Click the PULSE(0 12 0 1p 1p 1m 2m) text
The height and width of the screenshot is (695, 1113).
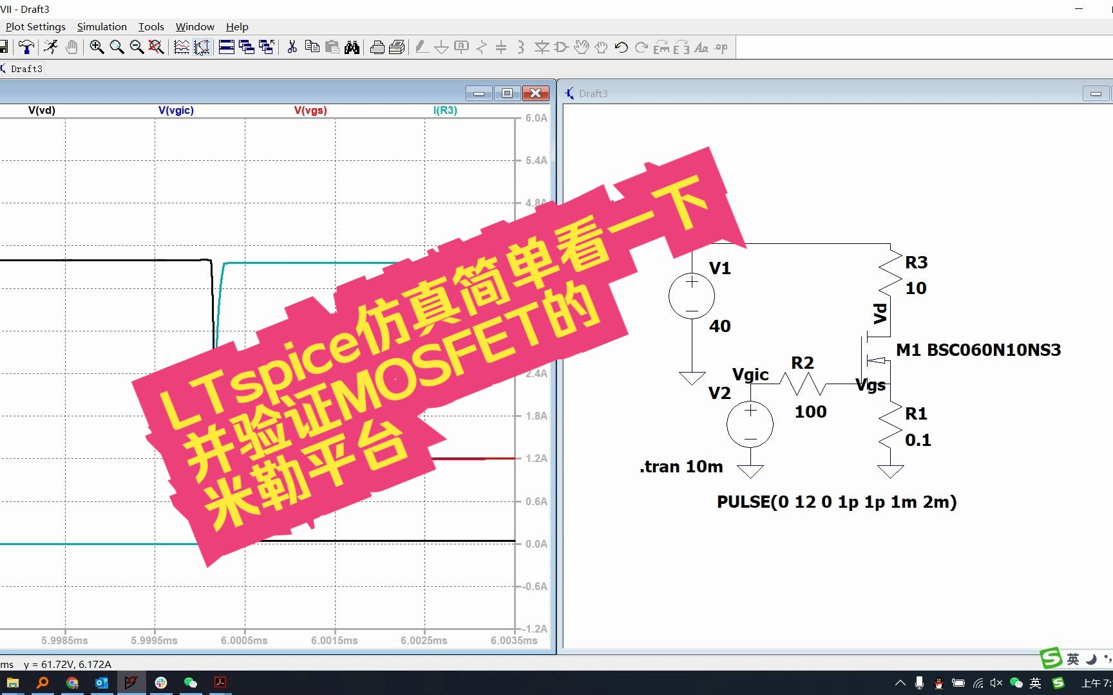tap(837, 502)
